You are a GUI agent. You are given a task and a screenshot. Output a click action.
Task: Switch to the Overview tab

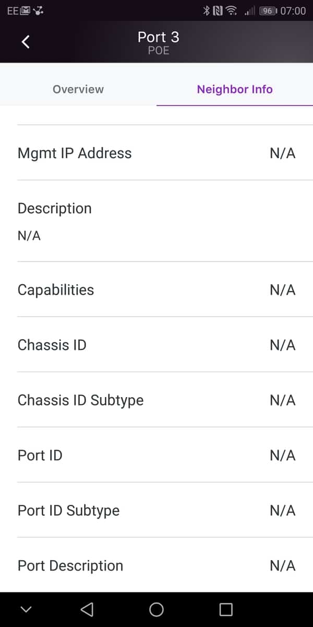(78, 89)
